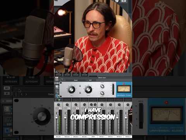Select the ANALOG 2 channel label
This screenshot has height=140, width=186.
pos(67,136)
